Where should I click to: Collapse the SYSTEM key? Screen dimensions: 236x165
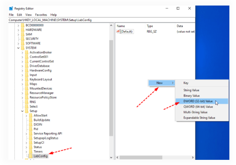point(18,48)
